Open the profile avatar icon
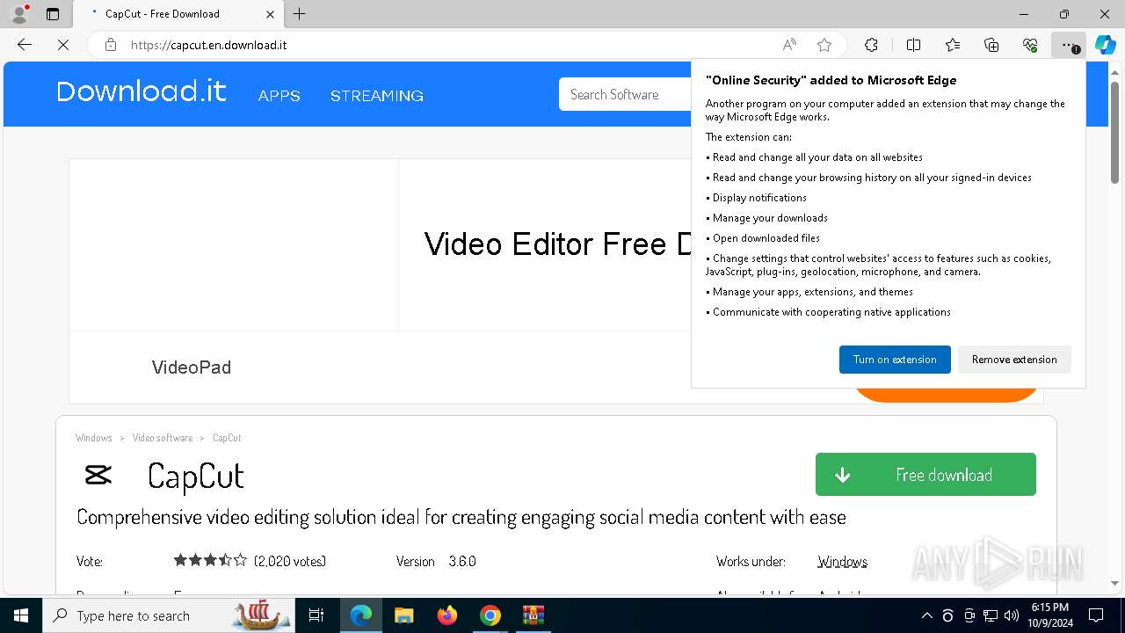 [x=19, y=14]
